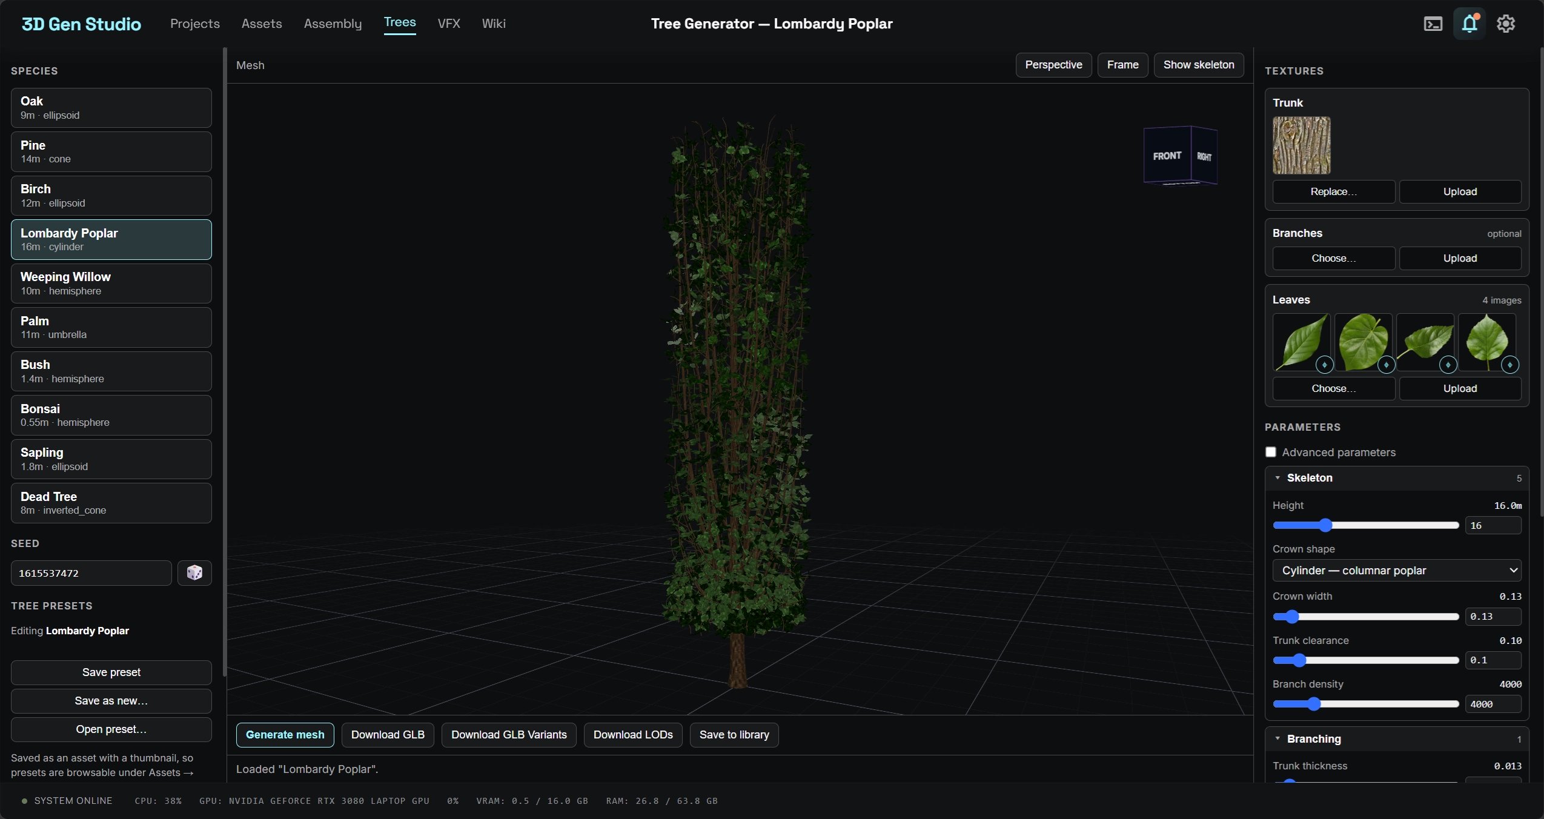Click the Crown width value field
The height and width of the screenshot is (819, 1544).
pyautogui.click(x=1493, y=617)
